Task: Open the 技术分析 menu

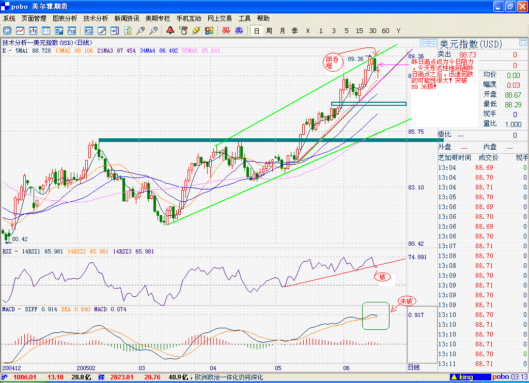Action: point(96,19)
